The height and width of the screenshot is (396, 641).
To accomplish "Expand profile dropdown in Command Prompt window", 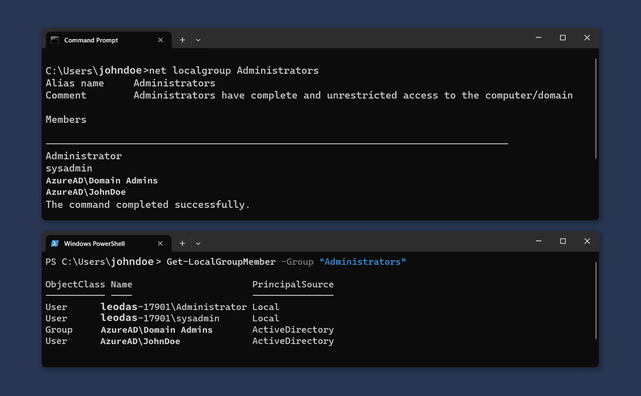I will tap(198, 40).
